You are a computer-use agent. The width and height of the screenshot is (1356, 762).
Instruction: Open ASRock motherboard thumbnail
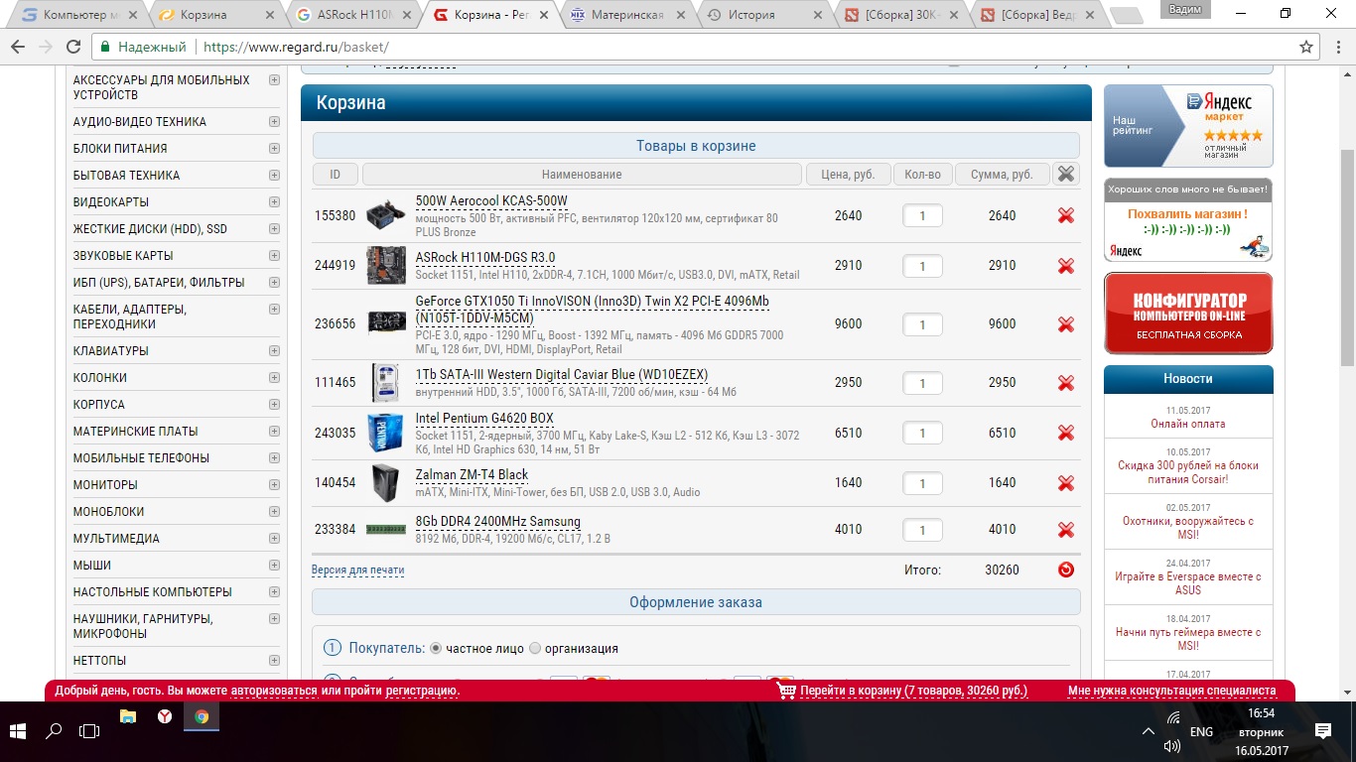385,266
